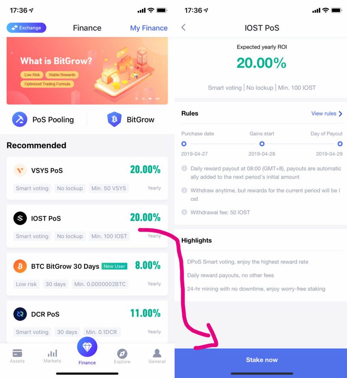This screenshot has width=347, height=378.
Task: Expand View rules chevron link
Action: click(327, 114)
